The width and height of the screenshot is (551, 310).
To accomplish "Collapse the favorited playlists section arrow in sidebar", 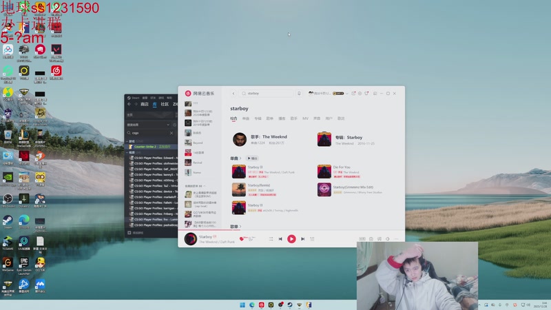I will (204, 186).
